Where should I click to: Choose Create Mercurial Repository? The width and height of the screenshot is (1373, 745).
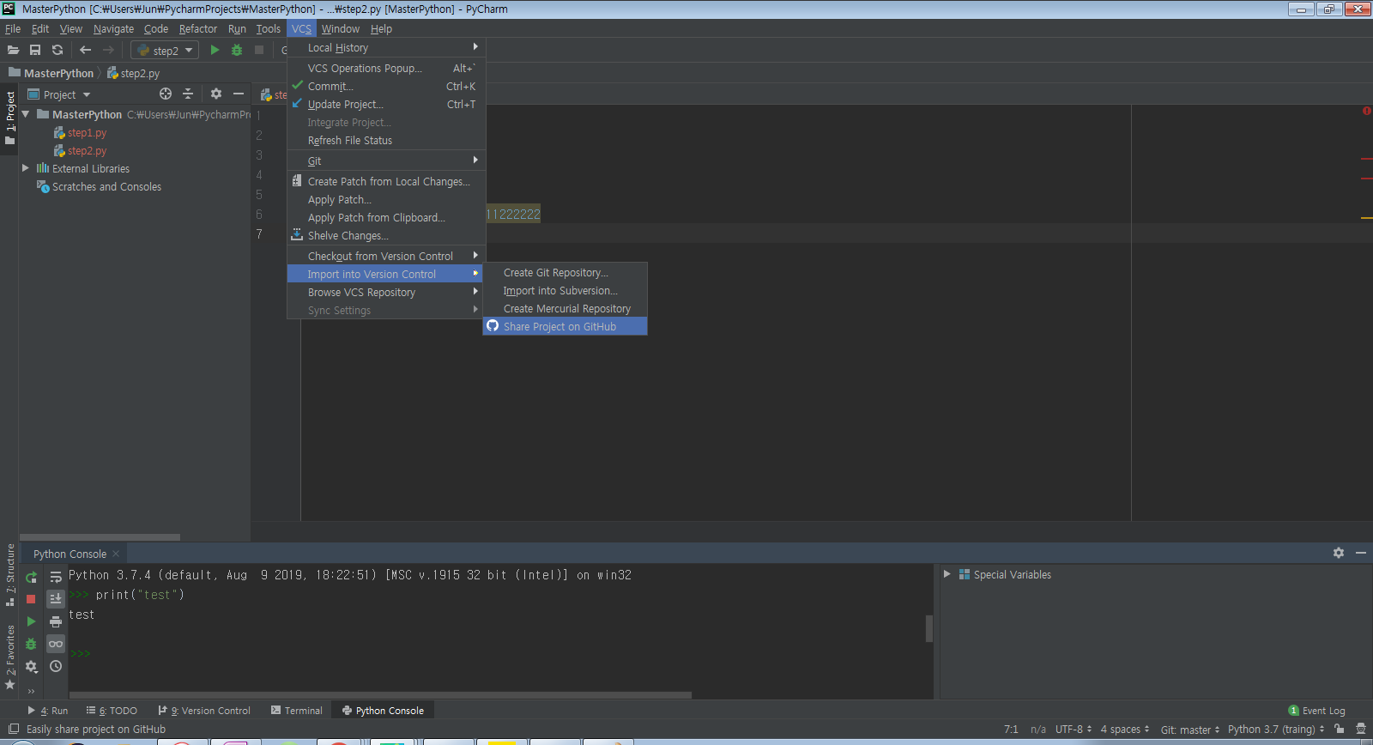coord(565,308)
